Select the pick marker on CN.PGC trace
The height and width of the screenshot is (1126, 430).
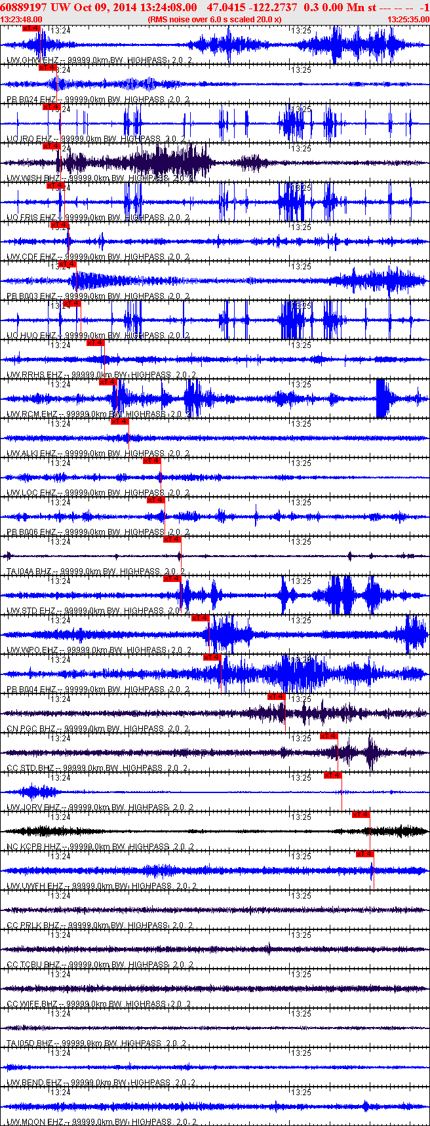point(277,697)
